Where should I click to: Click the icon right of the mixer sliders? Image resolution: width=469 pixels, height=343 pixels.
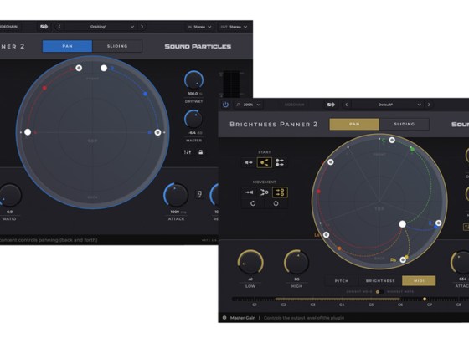[201, 152]
